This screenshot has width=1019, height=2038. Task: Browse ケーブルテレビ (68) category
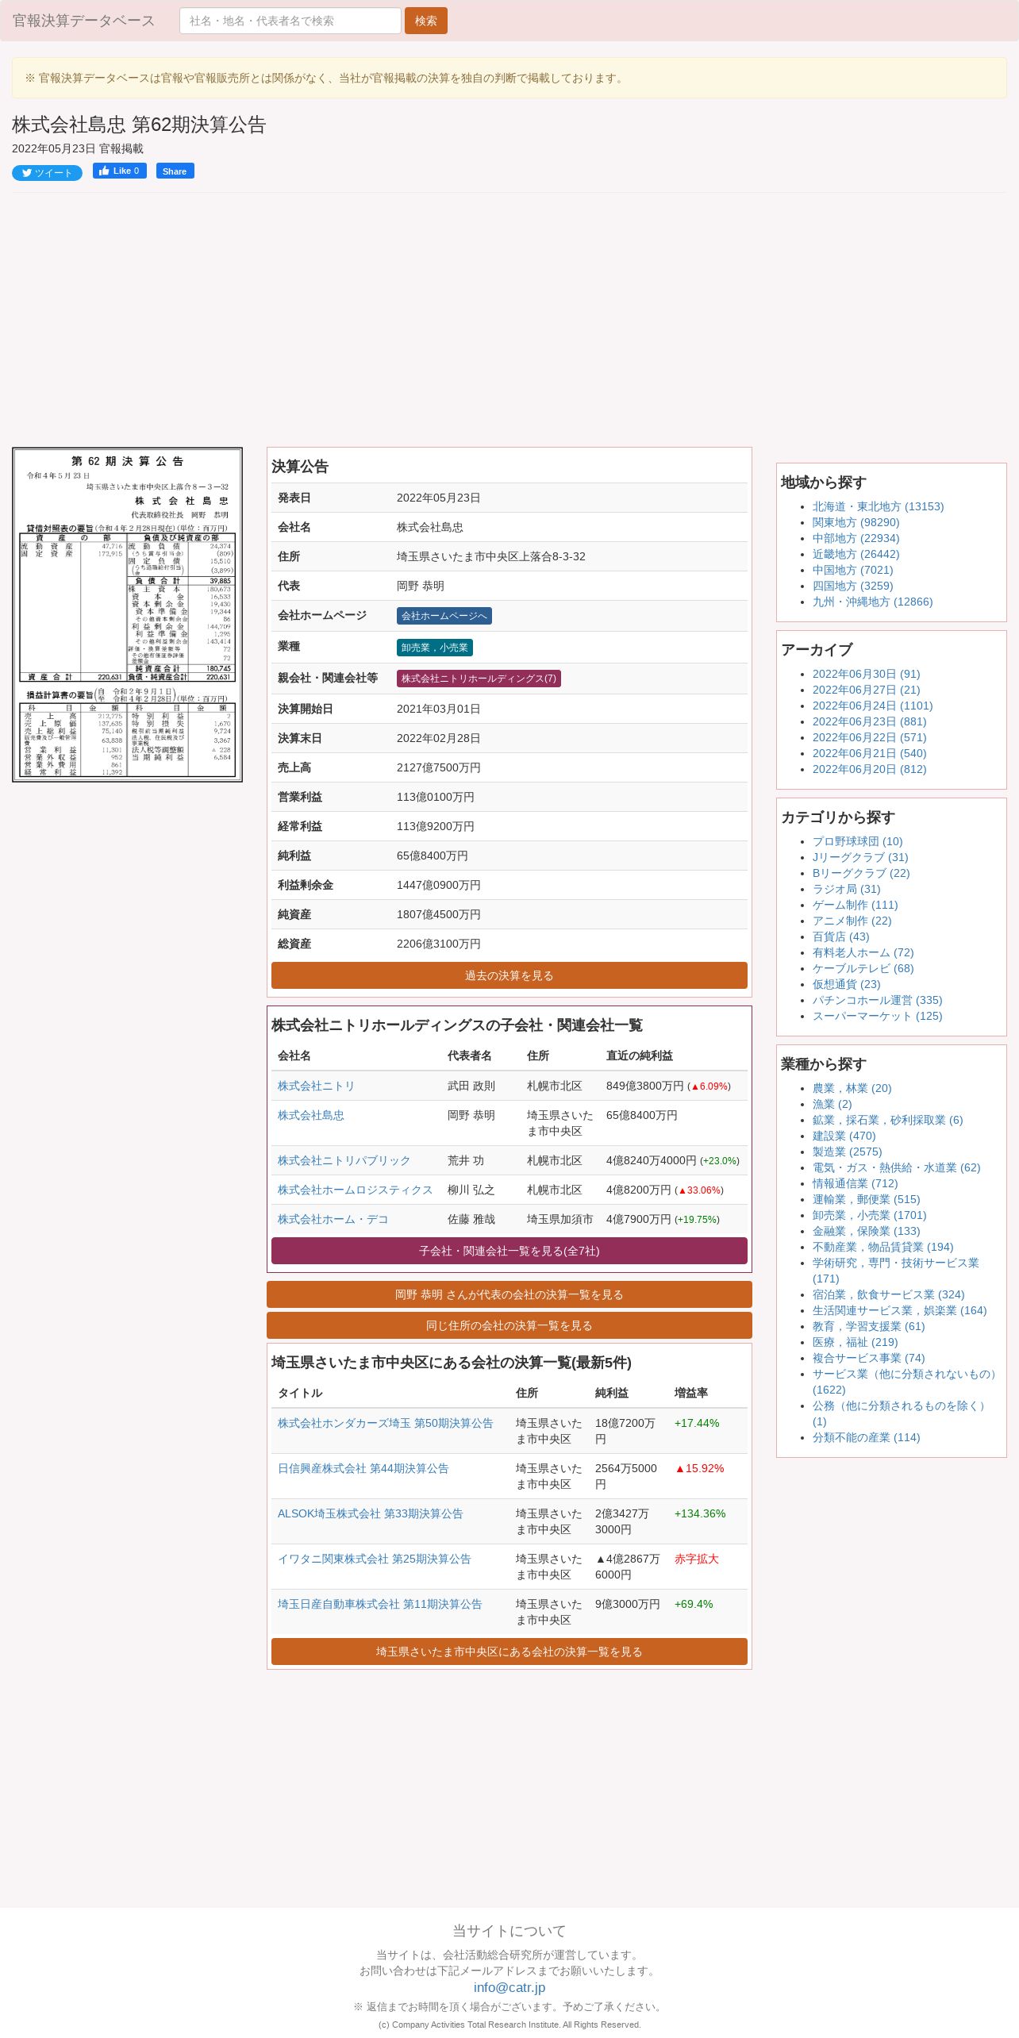point(863,968)
